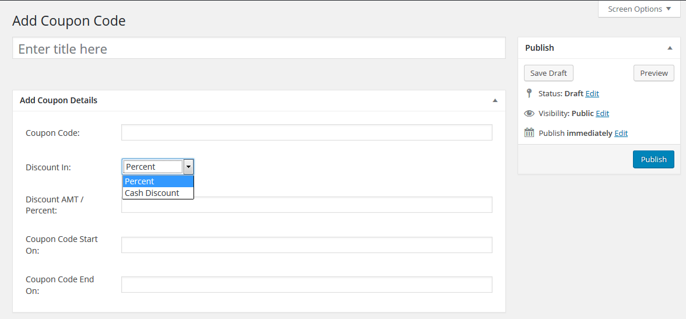The image size is (686, 319).
Task: Click the Coupon Code Start On field
Action: click(307, 244)
